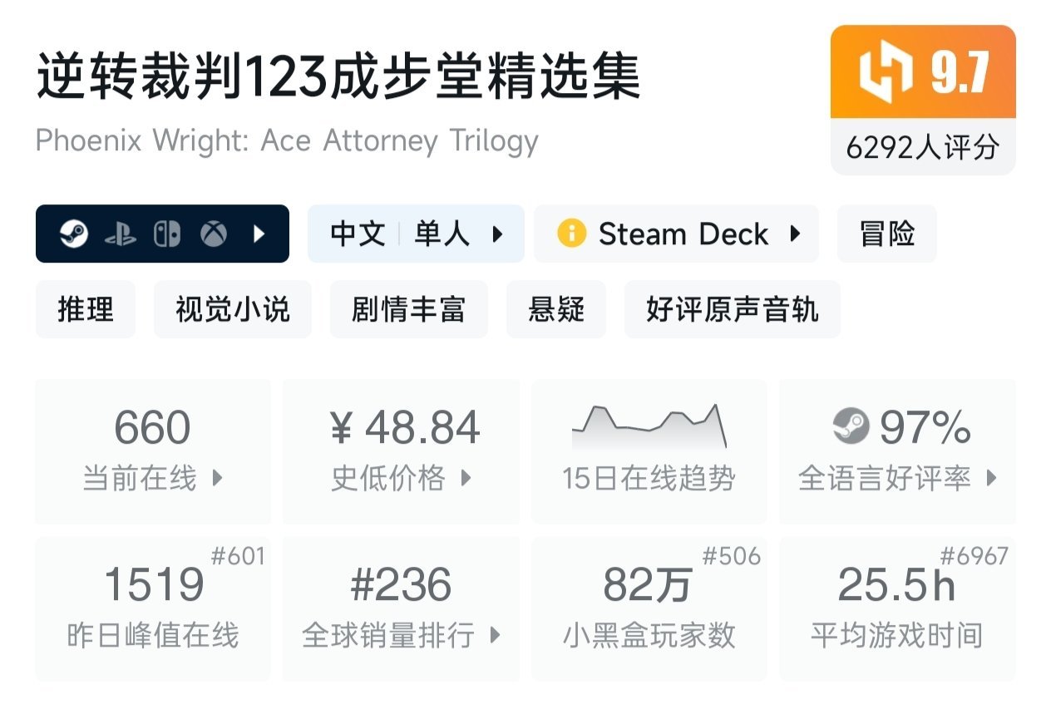Tap the Steam logo beside 97%
This screenshot has width=1051, height=704.
[x=851, y=427]
